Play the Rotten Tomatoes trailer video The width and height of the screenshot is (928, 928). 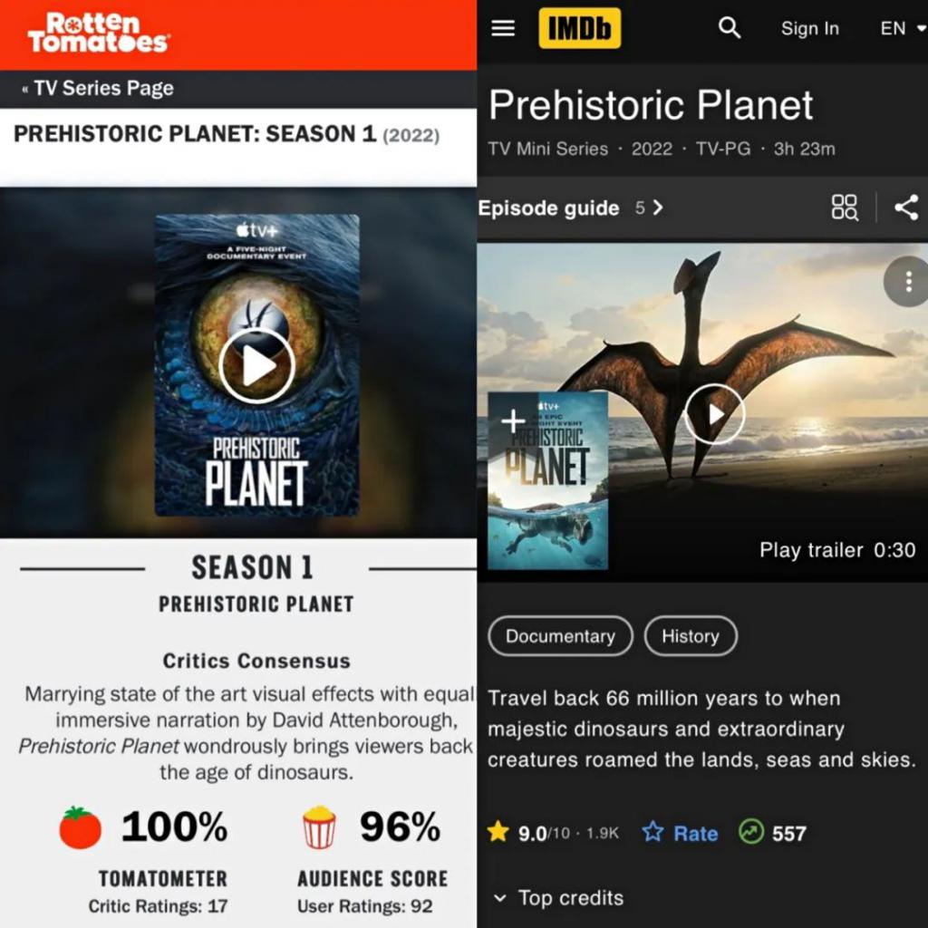click(x=256, y=366)
